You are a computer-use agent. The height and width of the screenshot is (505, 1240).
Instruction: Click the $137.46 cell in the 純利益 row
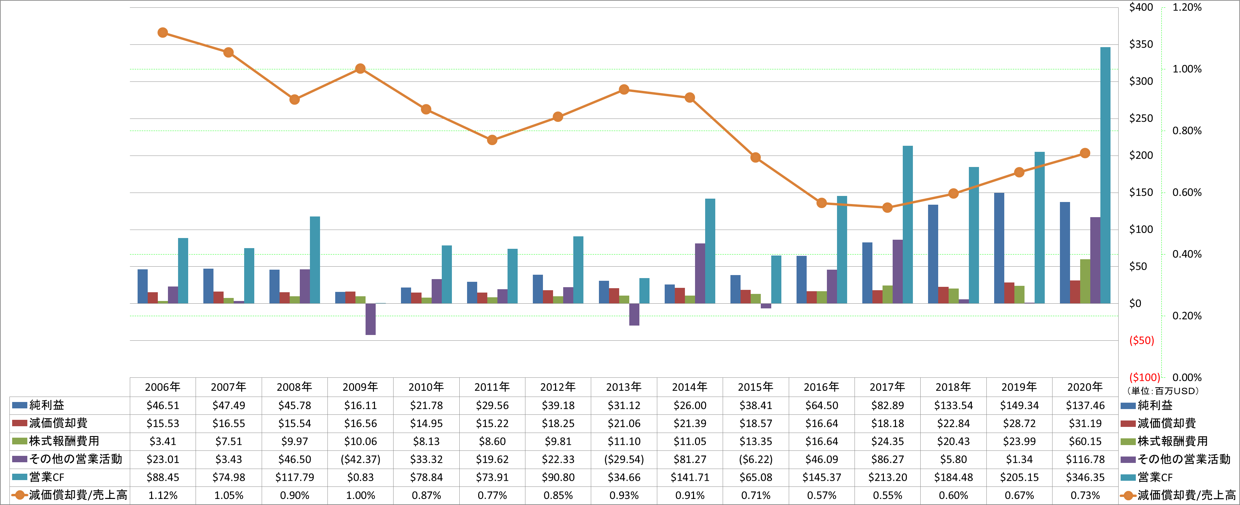(1085, 406)
